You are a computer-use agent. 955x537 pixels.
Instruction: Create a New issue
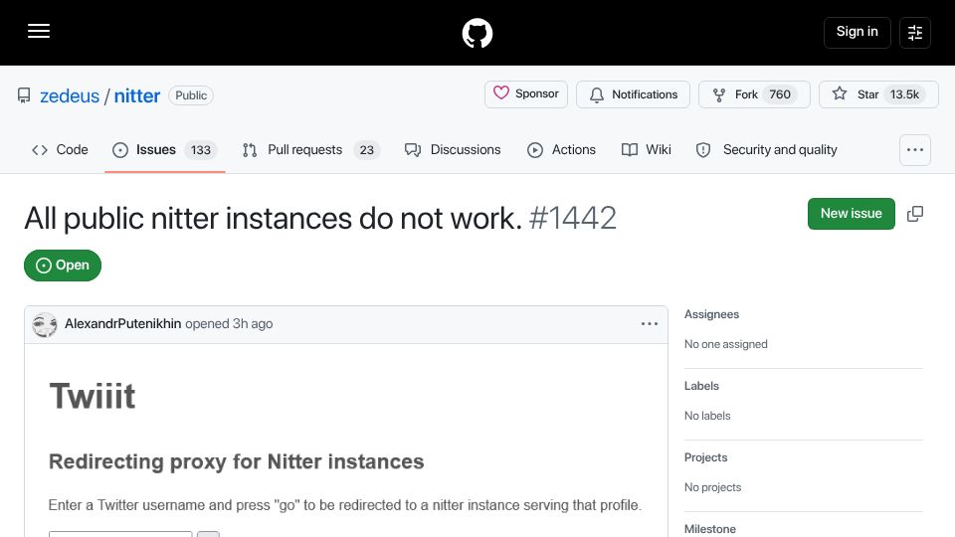(x=851, y=214)
